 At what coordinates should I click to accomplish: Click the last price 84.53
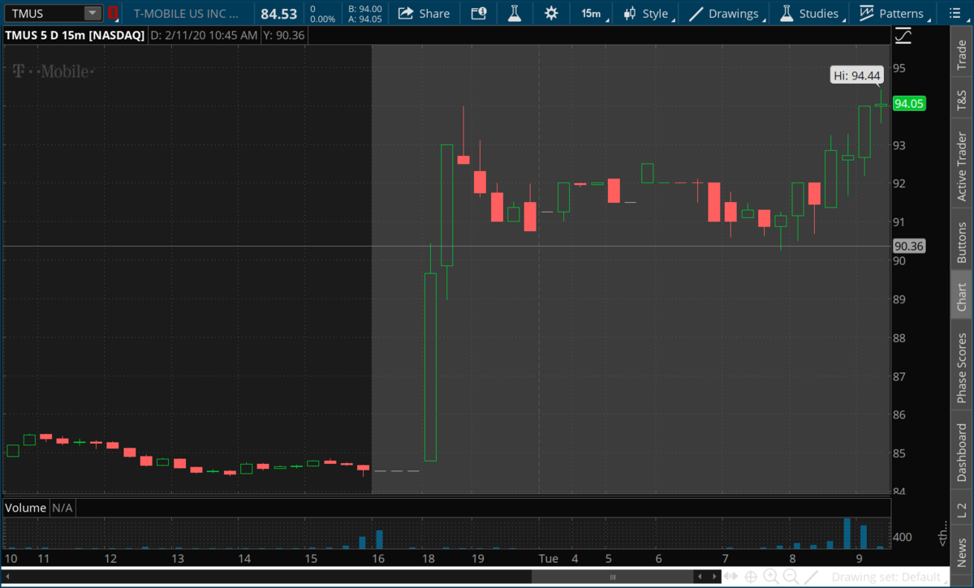pos(278,13)
